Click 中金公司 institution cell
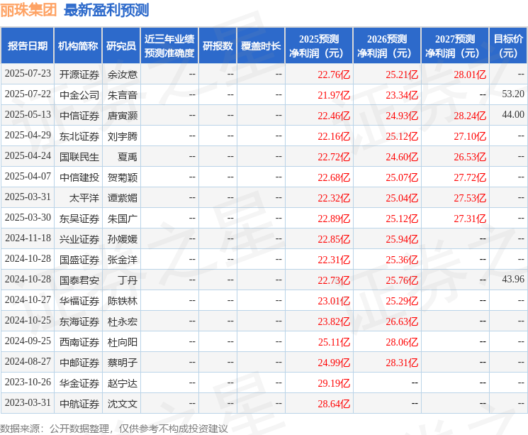This screenshot has width=528, height=435. click(x=79, y=95)
